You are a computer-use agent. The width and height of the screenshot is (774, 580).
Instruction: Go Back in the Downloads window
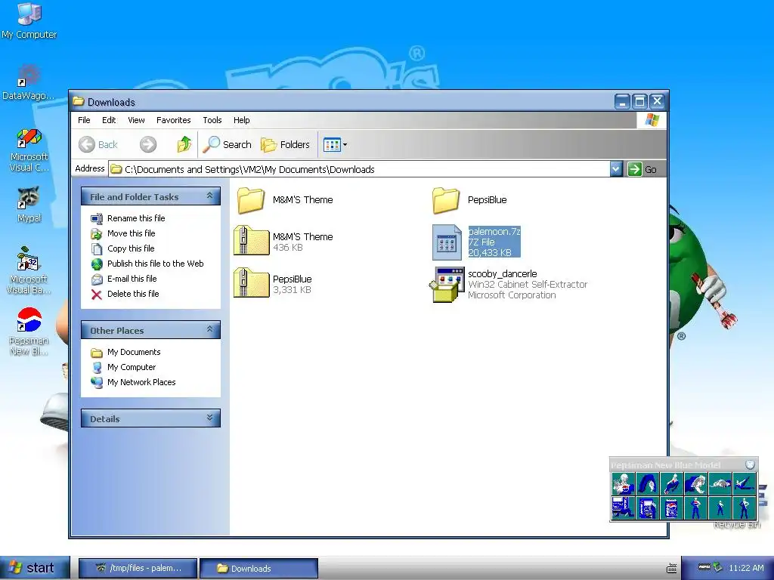[x=98, y=144]
